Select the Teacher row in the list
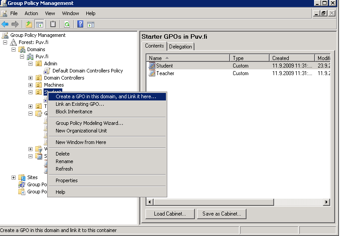343x236 pixels. pos(238,73)
